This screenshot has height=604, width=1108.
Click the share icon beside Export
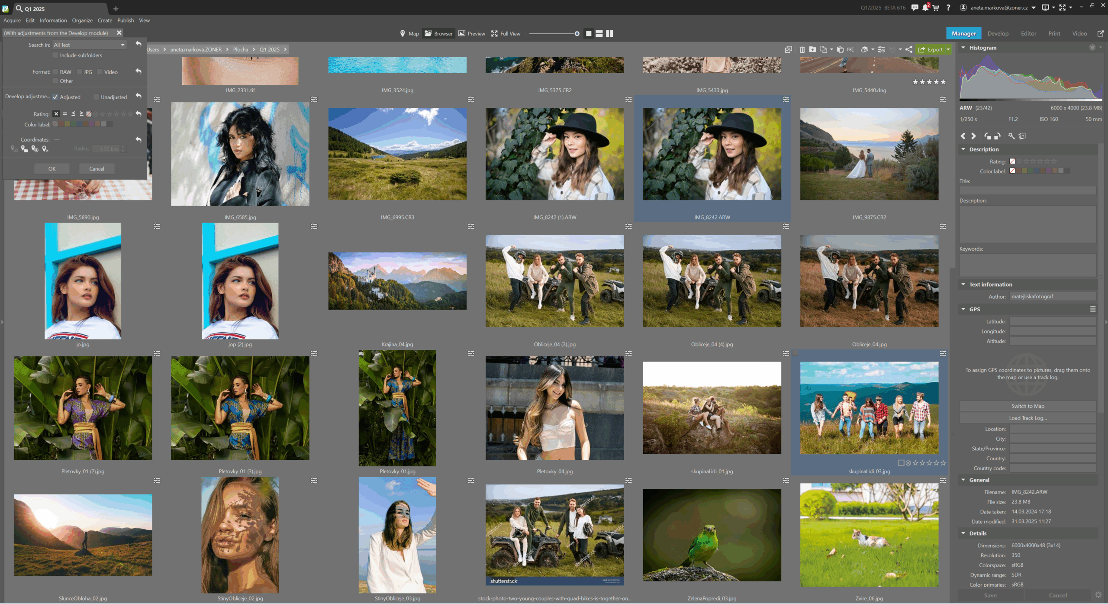(909, 49)
